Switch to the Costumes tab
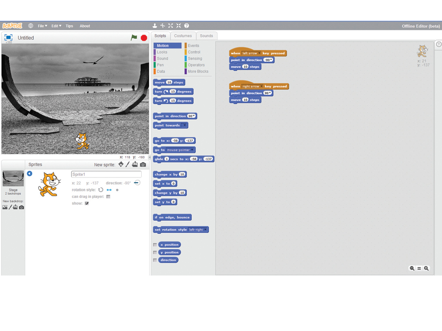Screen dimensions: 442x331 [183, 36]
